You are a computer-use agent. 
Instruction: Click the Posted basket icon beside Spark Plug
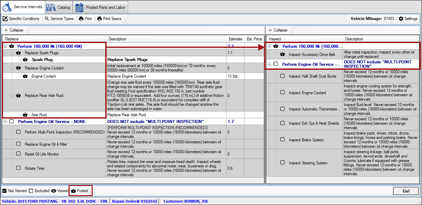(x=25, y=59)
